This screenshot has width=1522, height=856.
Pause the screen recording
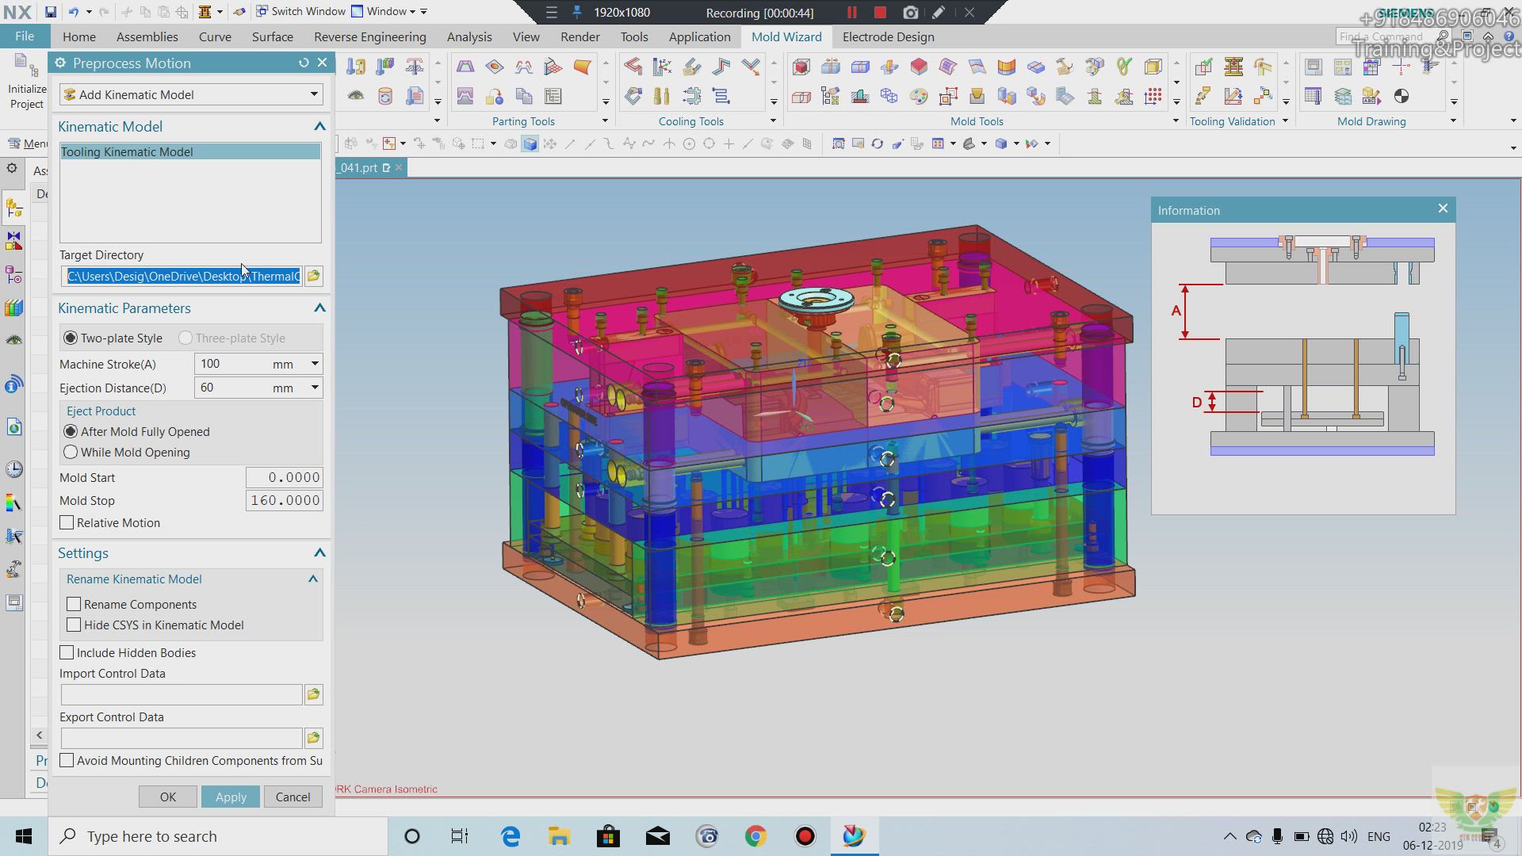(852, 13)
